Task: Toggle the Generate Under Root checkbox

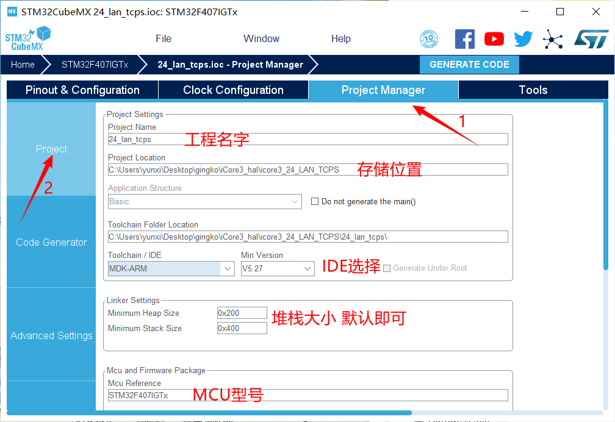Action: [387, 268]
